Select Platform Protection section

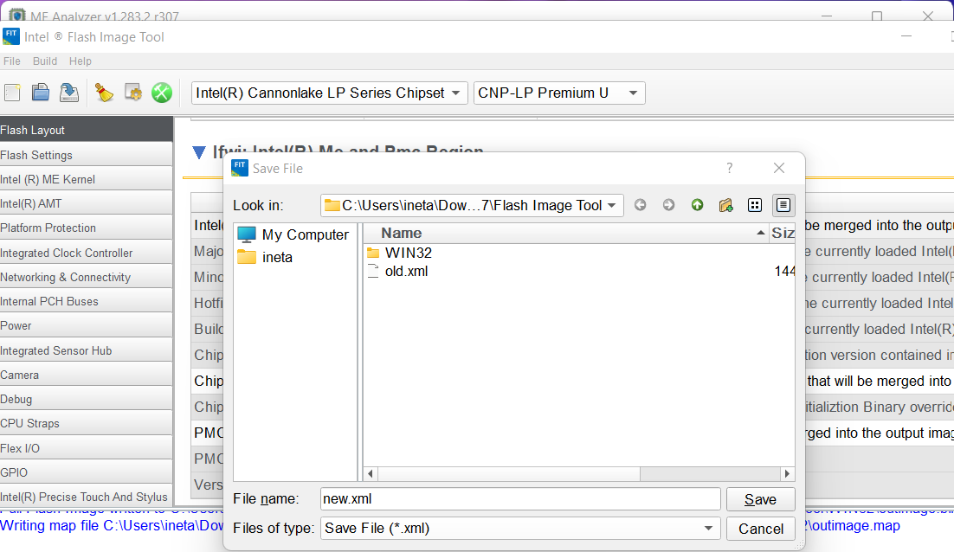pyautogui.click(x=87, y=228)
